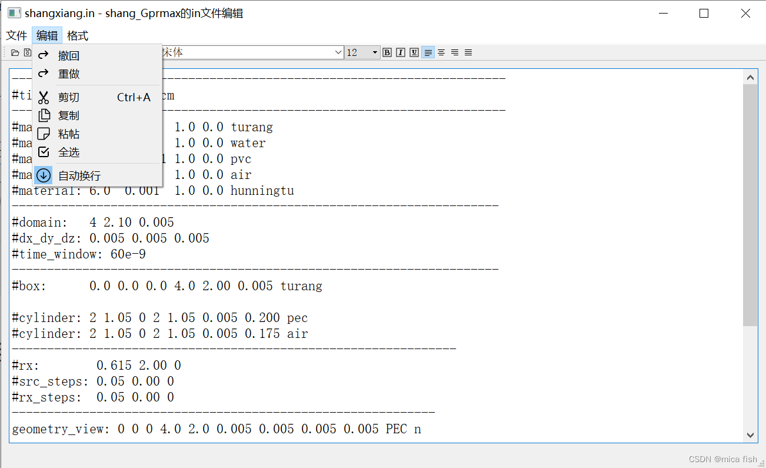
Task: Align text left
Action: [x=428, y=52]
